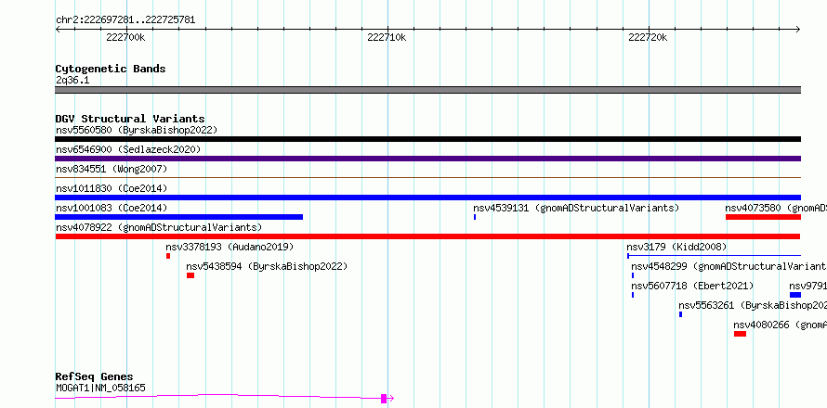827x408 pixels.
Task: Click the nsv6546900 (Sedlazeck2020) label
Action: (x=128, y=149)
